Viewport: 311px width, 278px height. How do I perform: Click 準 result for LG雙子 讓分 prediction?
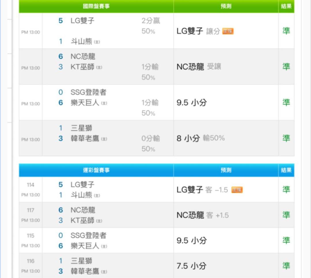pyautogui.click(x=286, y=31)
